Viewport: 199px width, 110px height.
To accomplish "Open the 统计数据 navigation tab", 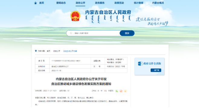I will [139, 3].
